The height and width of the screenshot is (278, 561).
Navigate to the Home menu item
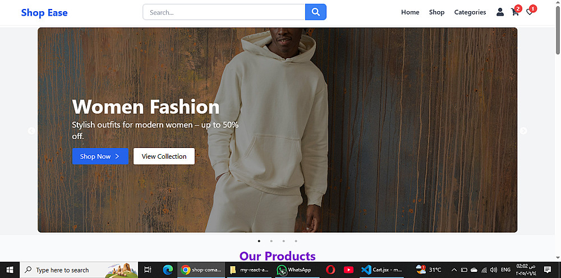(x=410, y=12)
